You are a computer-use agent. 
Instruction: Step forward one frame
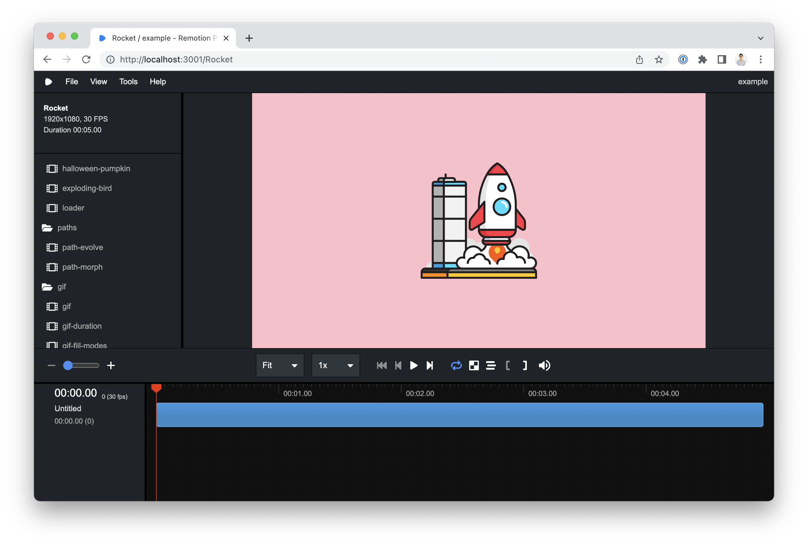tap(430, 365)
